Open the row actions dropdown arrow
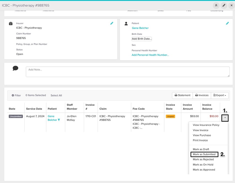 [225, 118]
